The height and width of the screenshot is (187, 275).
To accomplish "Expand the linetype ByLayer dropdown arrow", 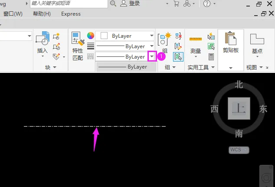I will point(152,56).
